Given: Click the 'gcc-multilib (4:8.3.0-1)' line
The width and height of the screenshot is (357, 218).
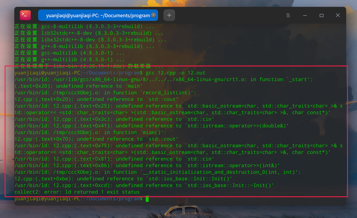Looking at the screenshot, I should pos(69,53).
